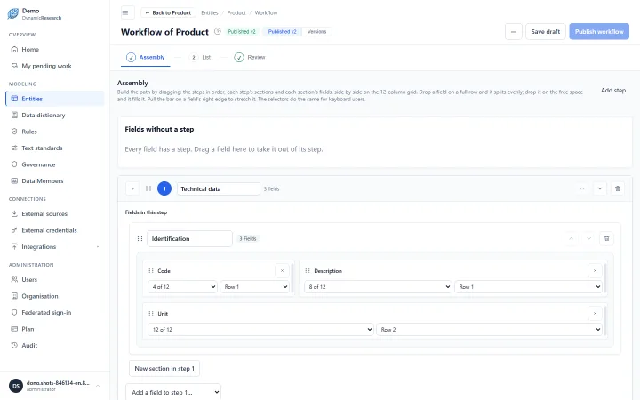The width and height of the screenshot is (640, 400).
Task: Open the Description field Row 1 dropdown
Action: [528, 287]
